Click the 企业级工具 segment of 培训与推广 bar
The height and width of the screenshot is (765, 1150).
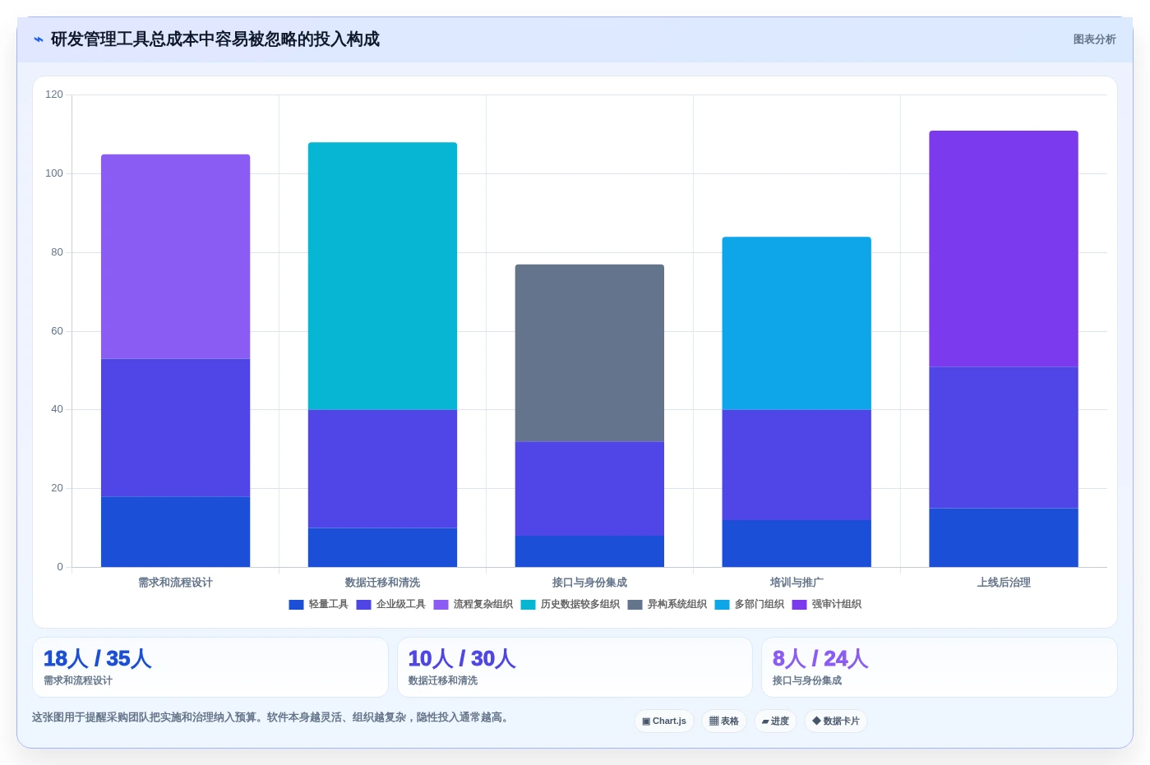pyautogui.click(x=797, y=465)
